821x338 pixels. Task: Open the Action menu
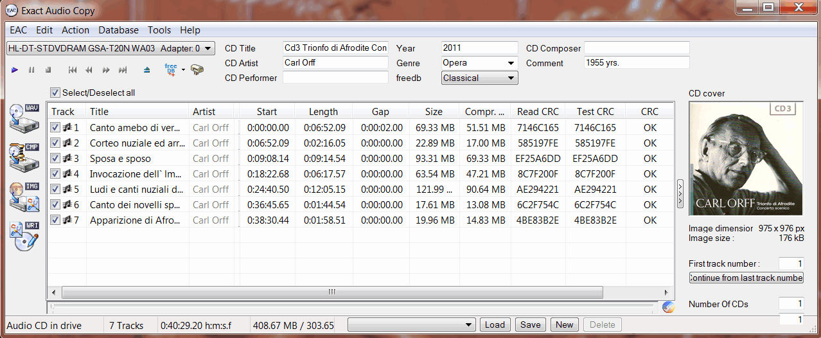(75, 30)
